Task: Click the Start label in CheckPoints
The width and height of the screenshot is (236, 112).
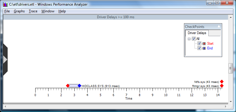Action: [x=210, y=44]
